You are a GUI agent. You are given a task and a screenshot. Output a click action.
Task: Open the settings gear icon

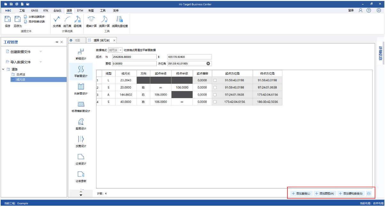click(379, 11)
